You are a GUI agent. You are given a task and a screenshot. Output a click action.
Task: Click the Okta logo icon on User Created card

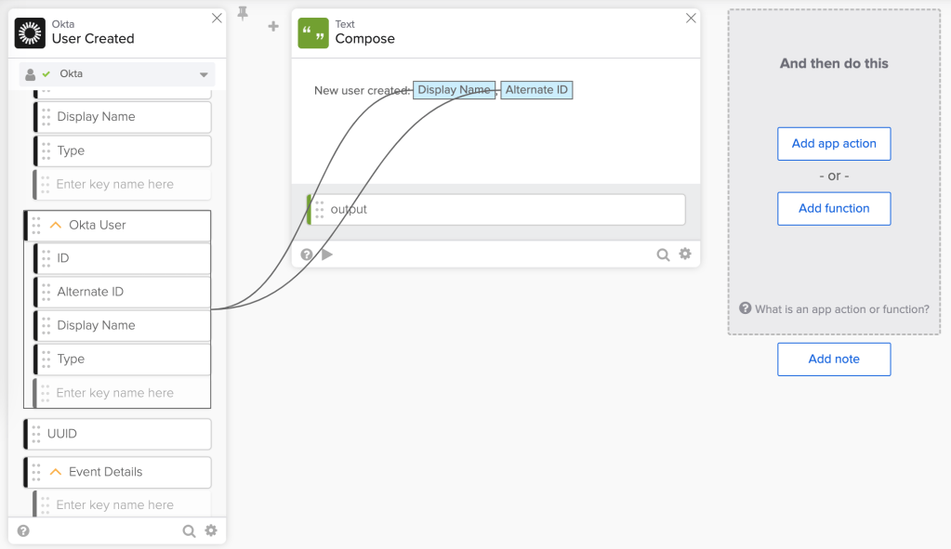pyautogui.click(x=30, y=33)
